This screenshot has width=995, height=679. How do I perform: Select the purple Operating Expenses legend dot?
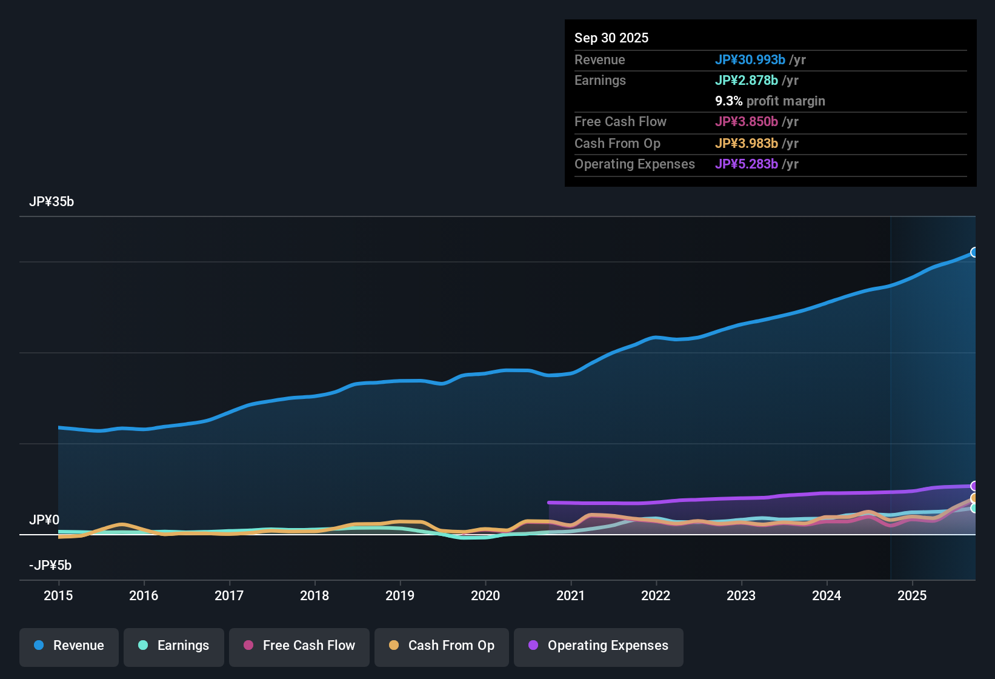click(533, 646)
